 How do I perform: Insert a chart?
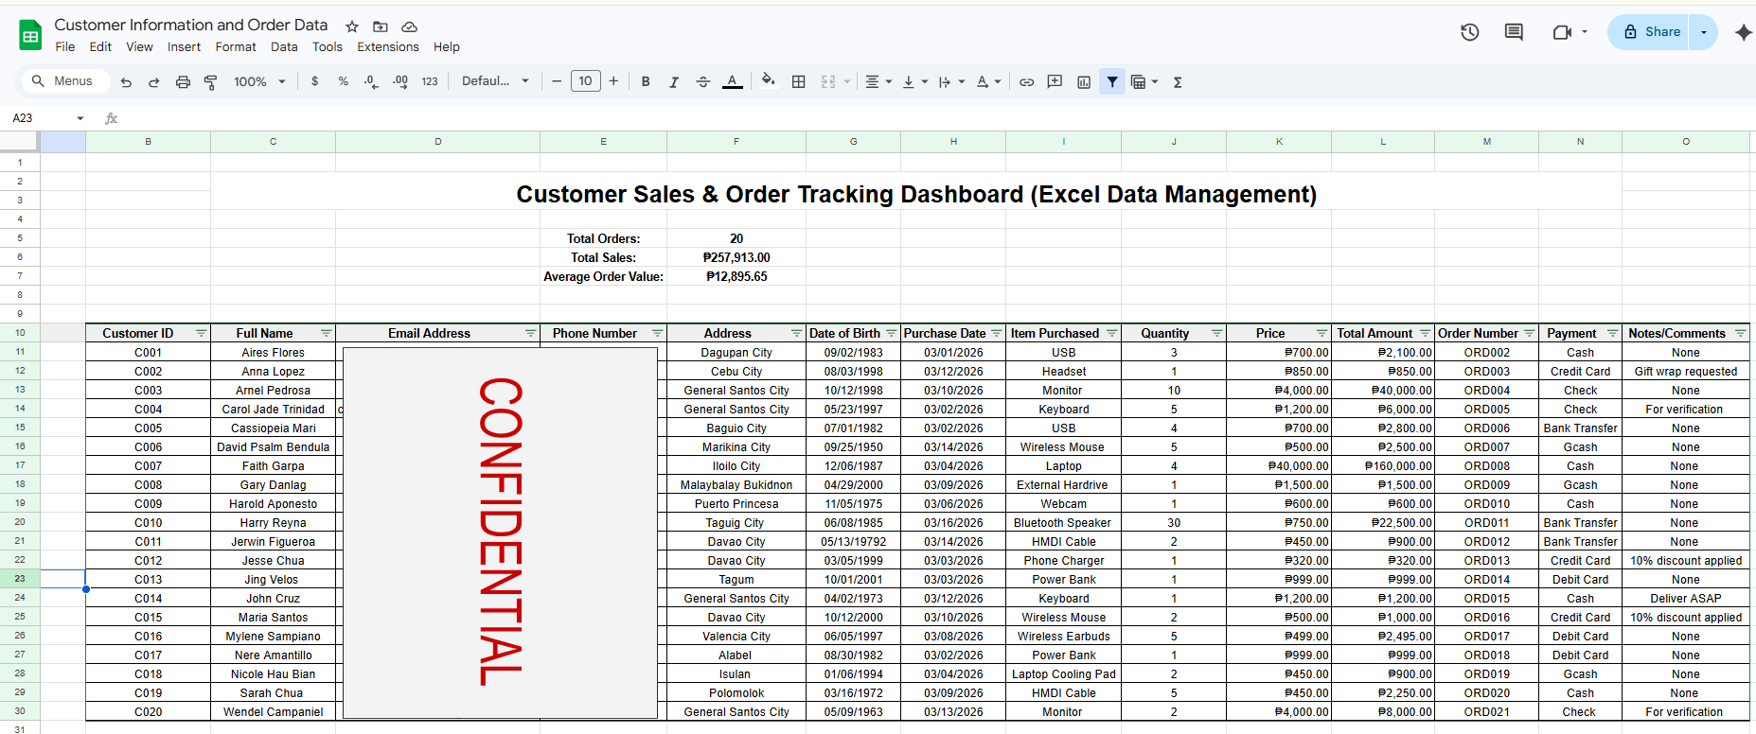pos(1084,82)
